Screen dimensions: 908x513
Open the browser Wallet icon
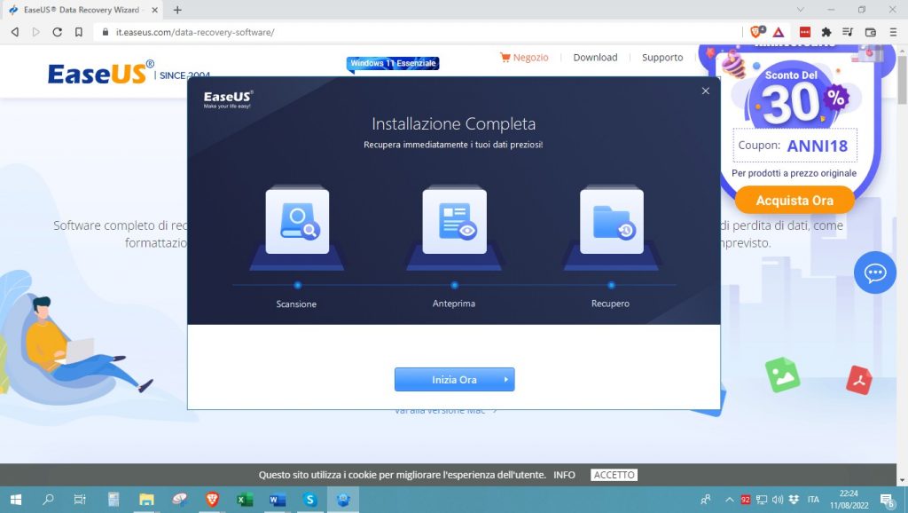point(870,31)
